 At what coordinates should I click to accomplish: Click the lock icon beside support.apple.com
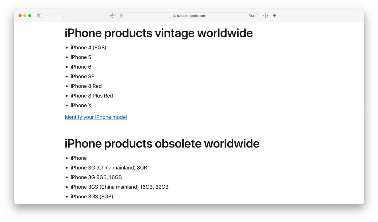click(175, 16)
